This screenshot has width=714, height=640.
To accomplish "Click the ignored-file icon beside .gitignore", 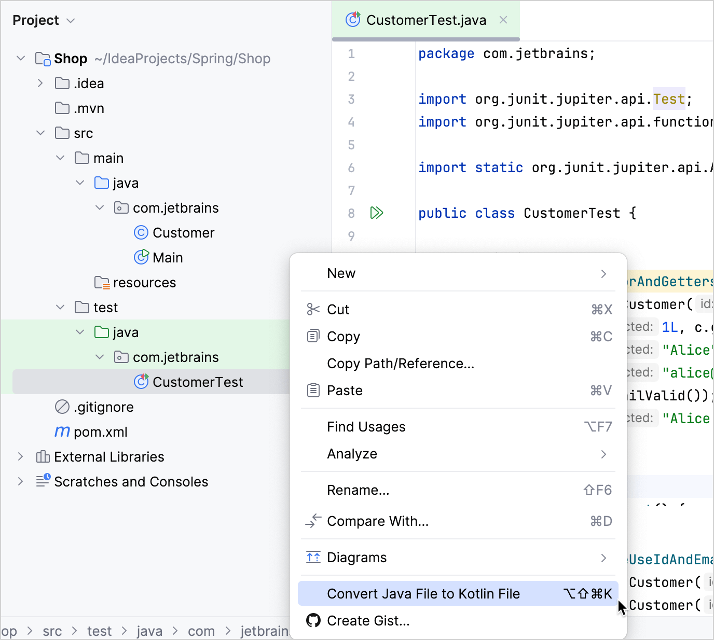I will click(x=62, y=407).
